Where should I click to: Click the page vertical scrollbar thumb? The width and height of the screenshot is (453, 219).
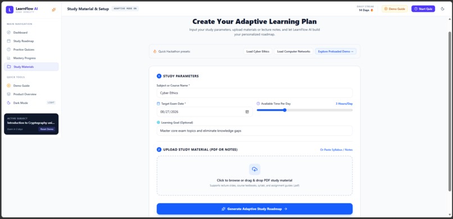pyautogui.click(x=450, y=111)
